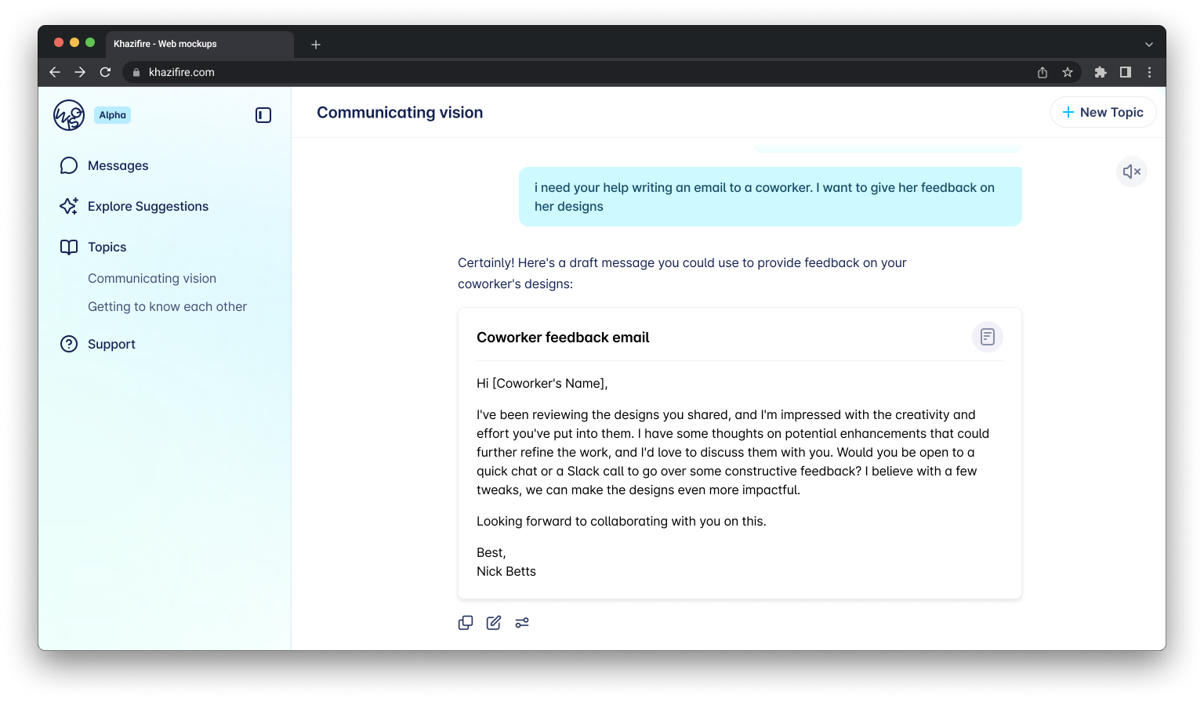
Task: Open a new browser tab
Action: click(x=316, y=45)
